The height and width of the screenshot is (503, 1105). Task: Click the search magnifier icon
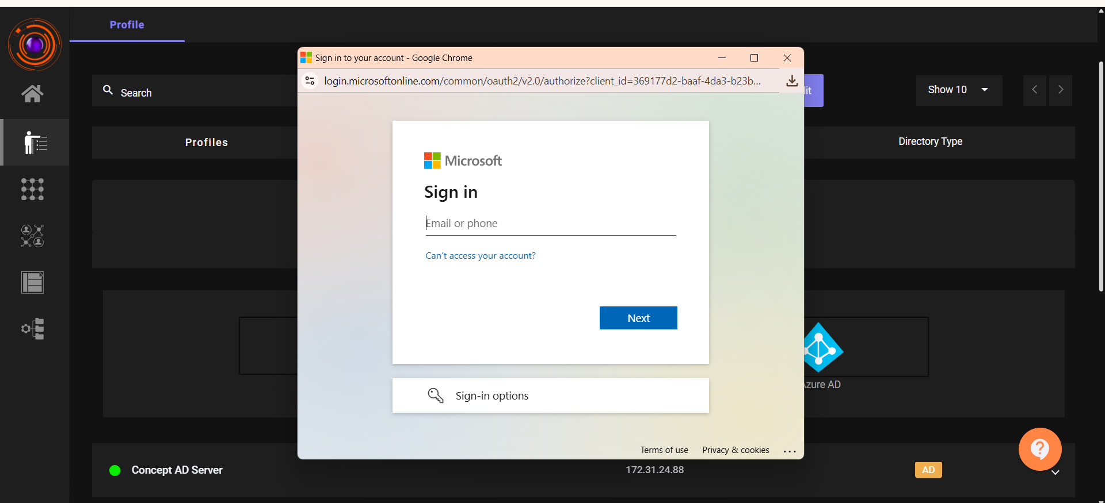[x=108, y=90]
